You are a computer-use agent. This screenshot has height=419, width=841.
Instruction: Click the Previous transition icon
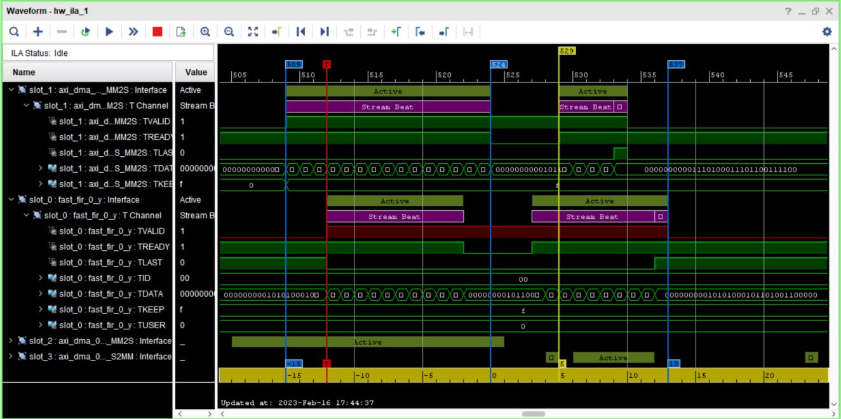[349, 31]
